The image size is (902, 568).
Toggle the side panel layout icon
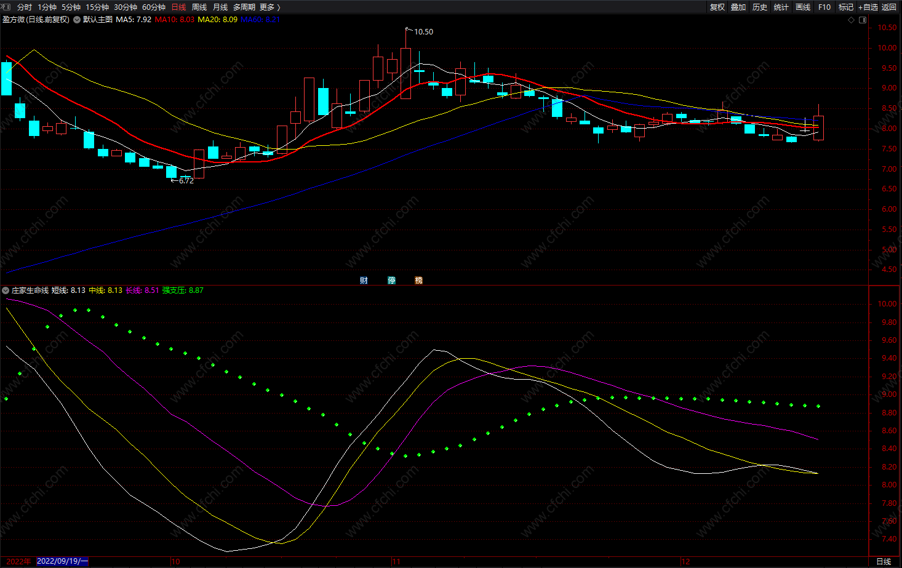(863, 20)
